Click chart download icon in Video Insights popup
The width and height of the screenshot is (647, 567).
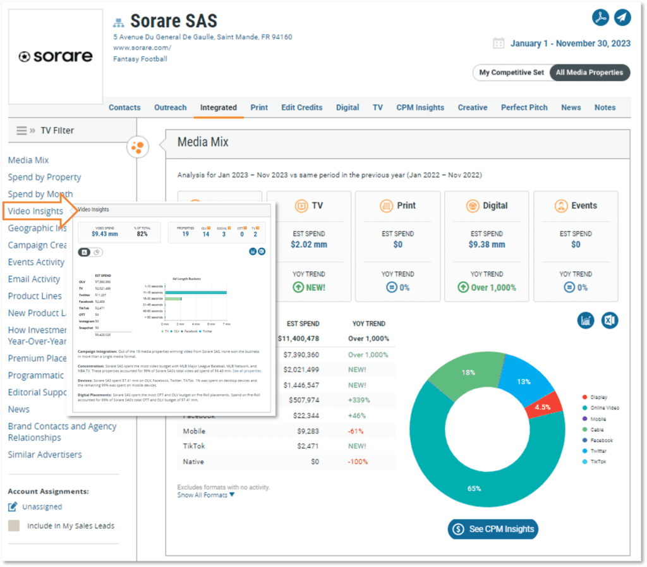253,252
